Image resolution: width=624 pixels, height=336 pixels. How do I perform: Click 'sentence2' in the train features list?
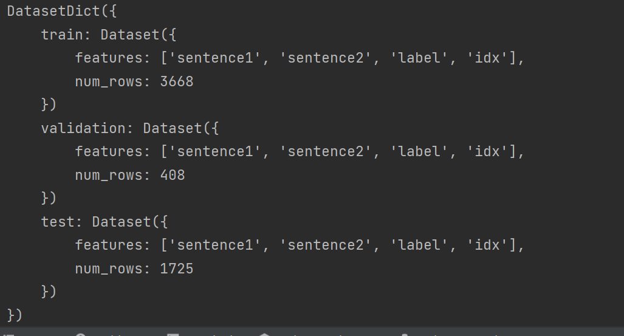point(325,58)
